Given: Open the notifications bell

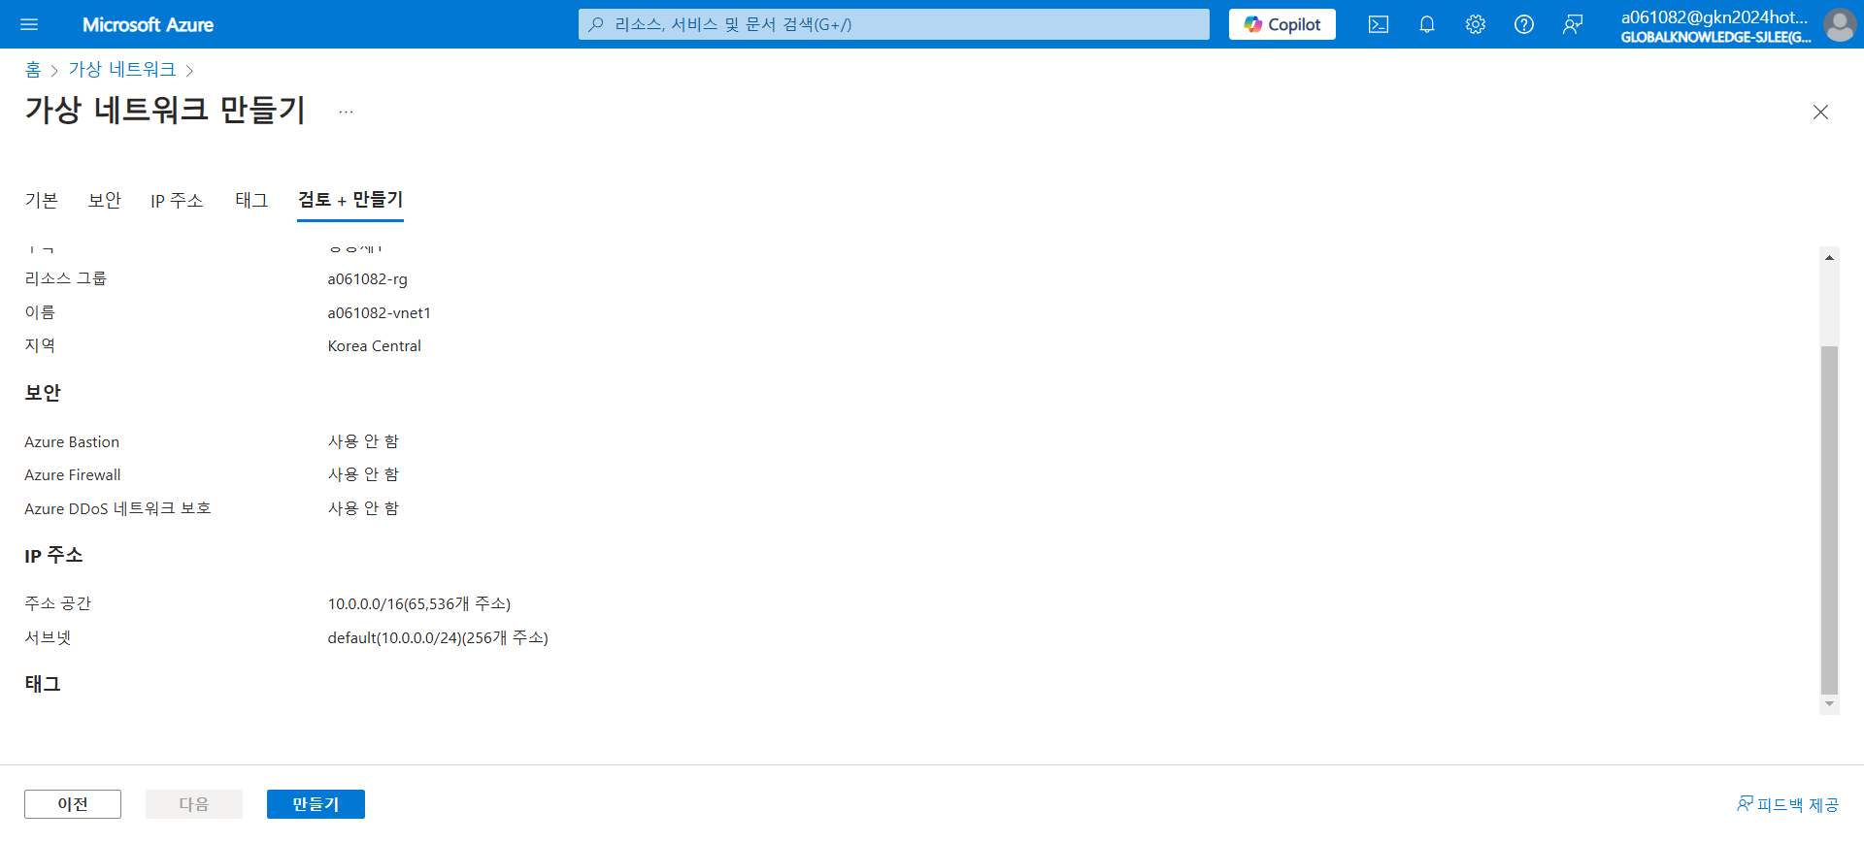Looking at the screenshot, I should coord(1427,24).
